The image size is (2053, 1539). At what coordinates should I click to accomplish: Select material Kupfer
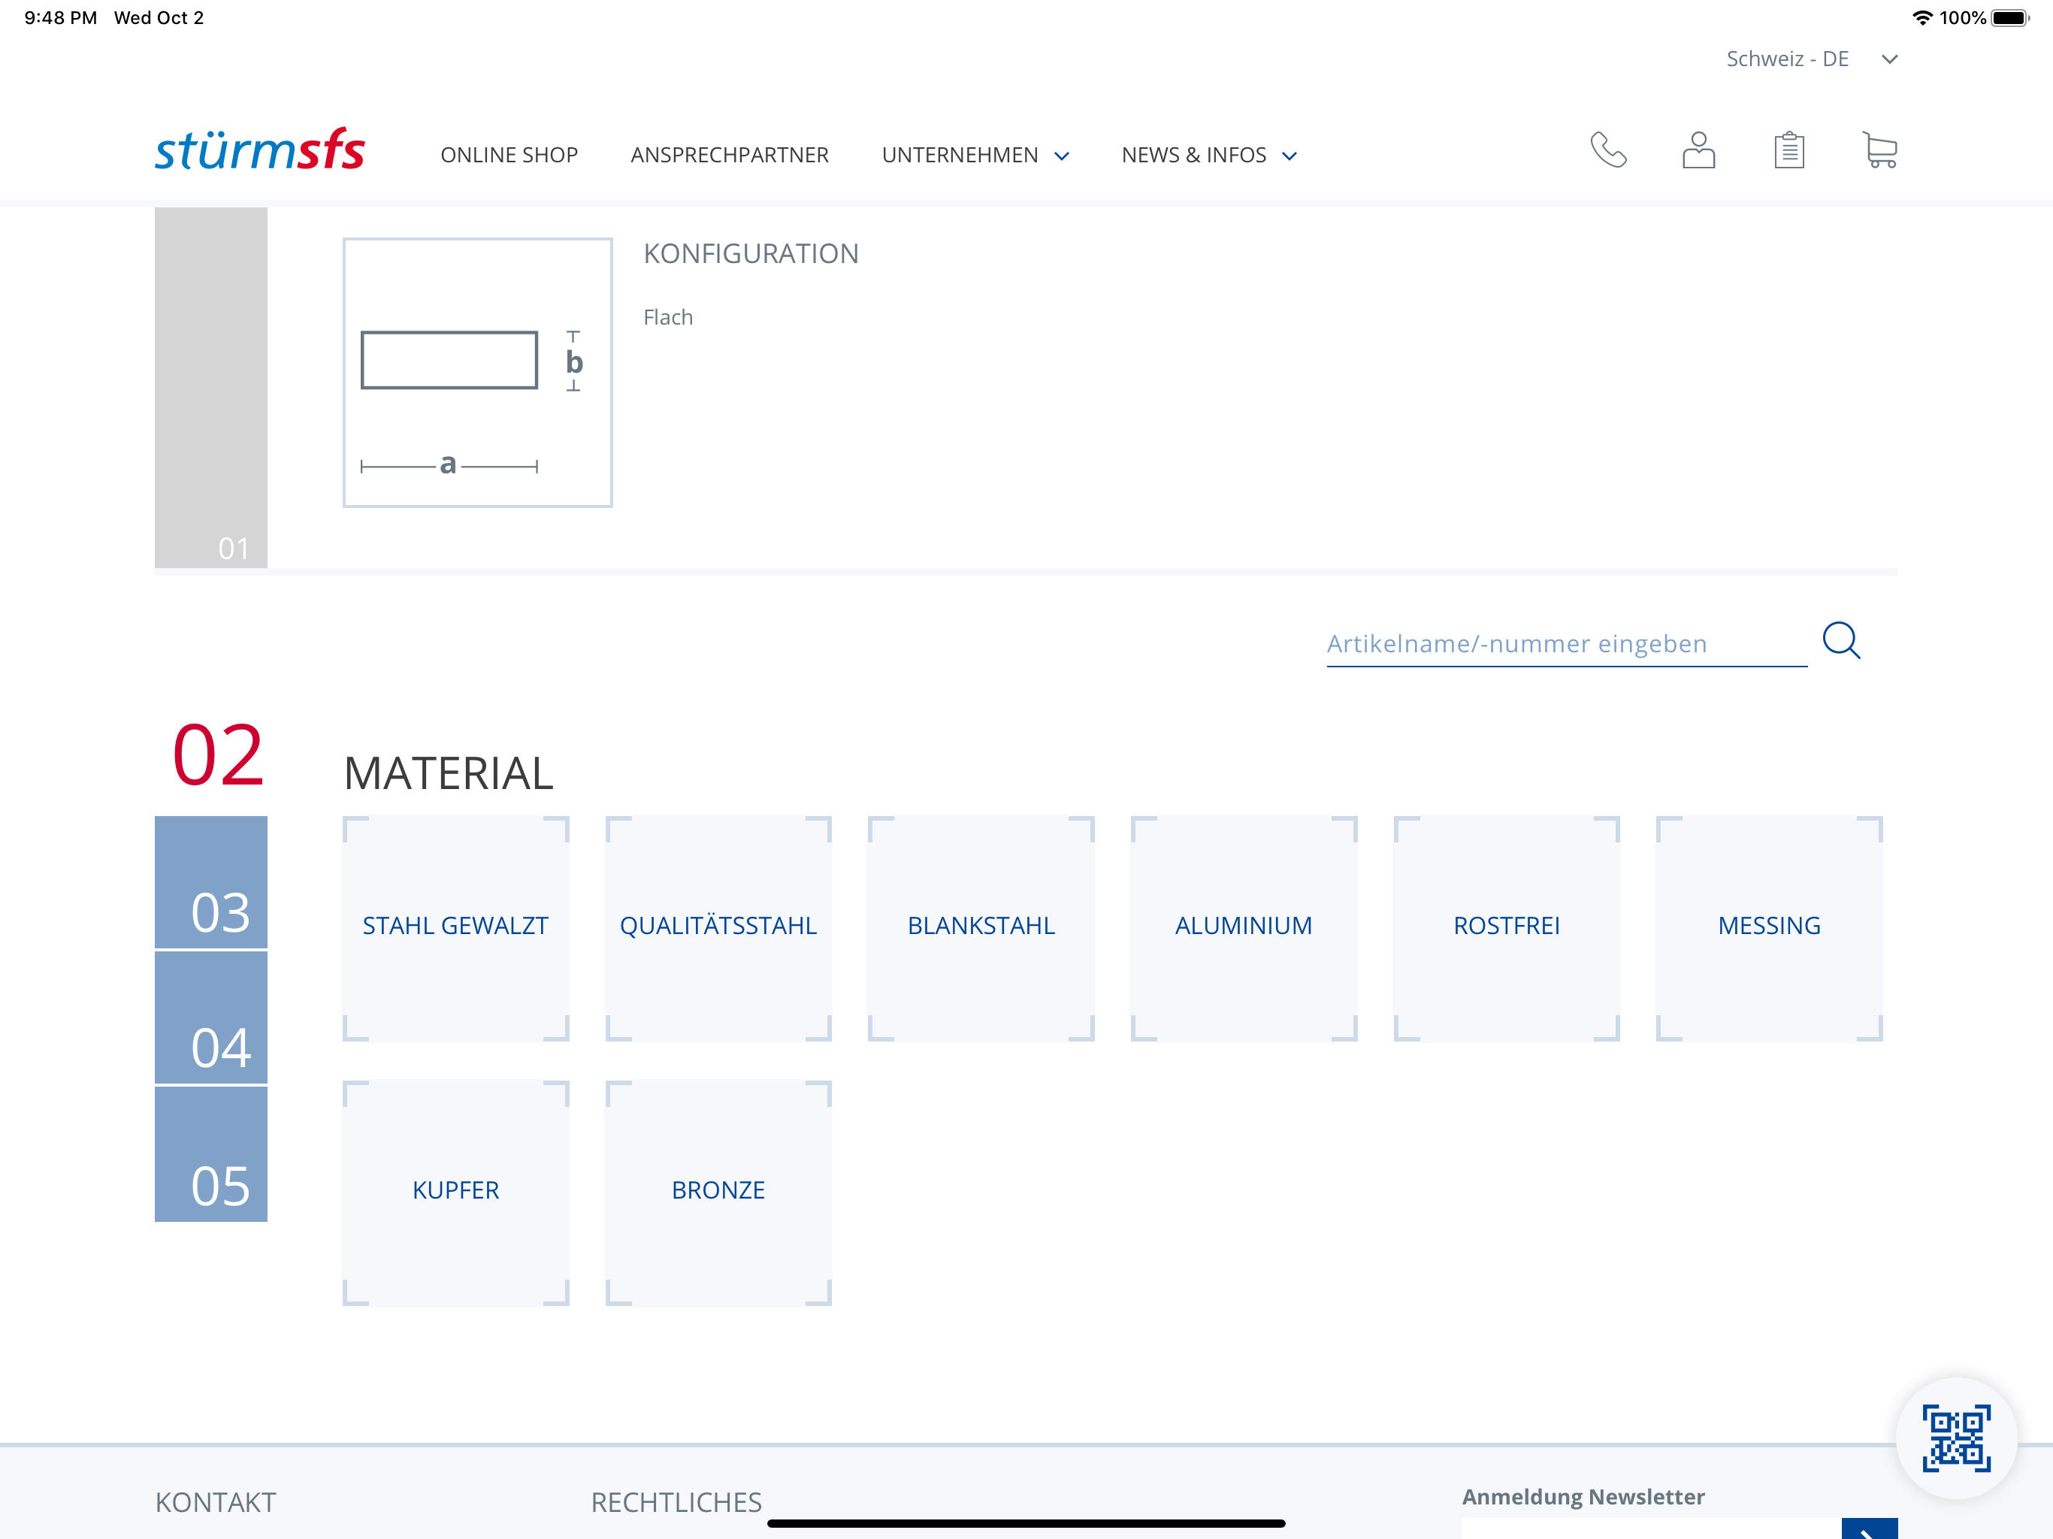click(x=455, y=1193)
